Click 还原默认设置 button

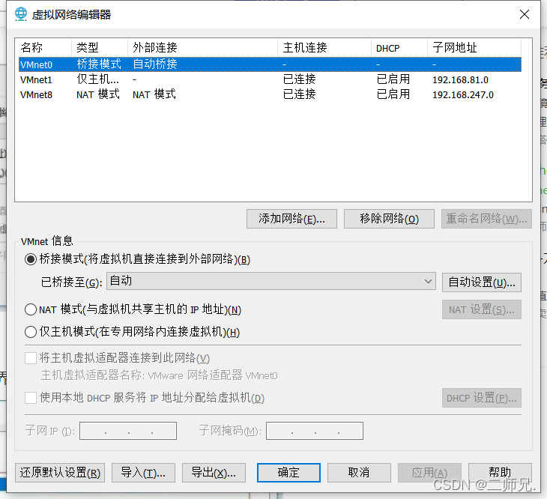coord(60,473)
